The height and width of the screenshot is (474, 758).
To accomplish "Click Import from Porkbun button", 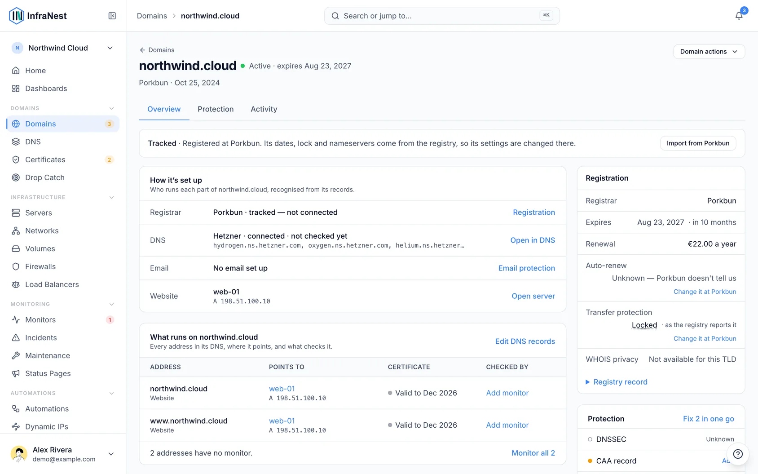I will (698, 143).
